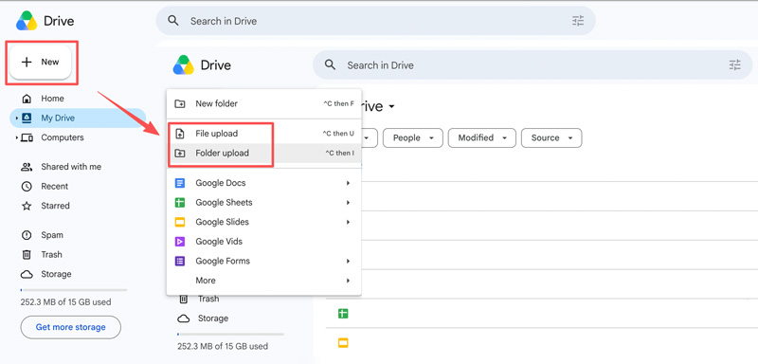This screenshot has height=364, width=758.
Task: Click the New folder icon in menu
Action: [180, 103]
